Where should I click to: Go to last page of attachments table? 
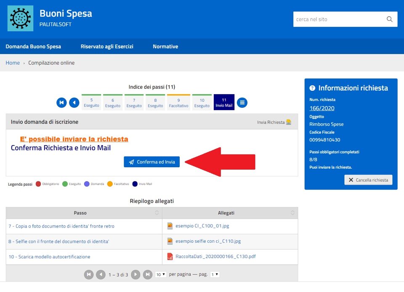147,274
